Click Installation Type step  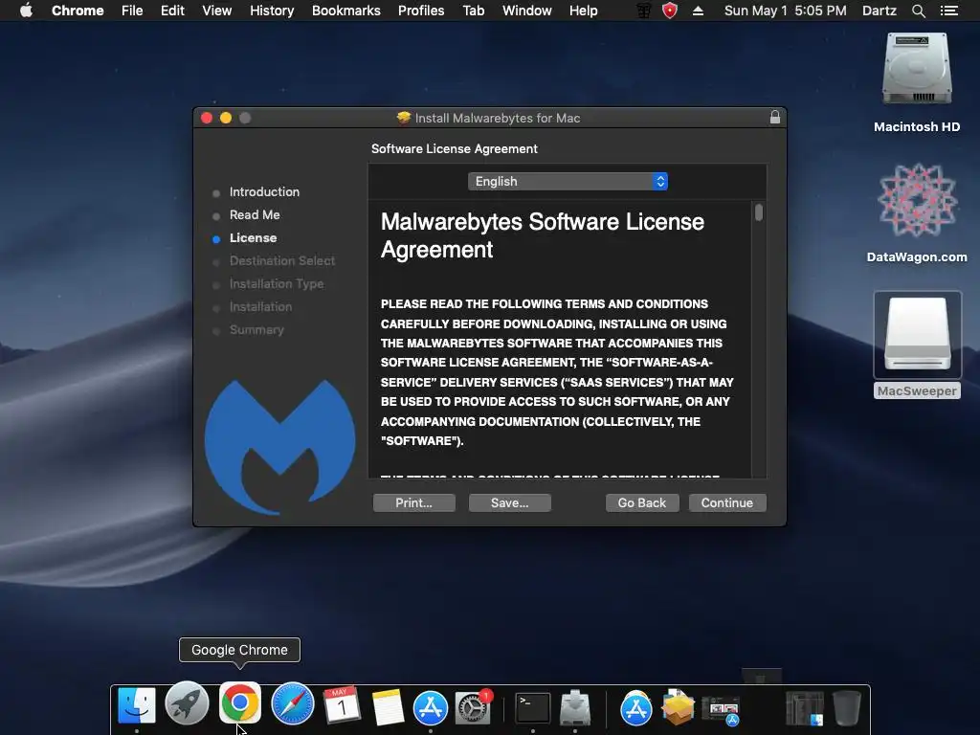[277, 283]
